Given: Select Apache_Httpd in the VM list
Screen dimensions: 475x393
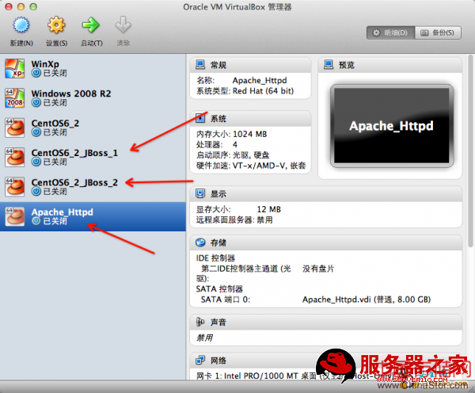Looking at the screenshot, I should [x=62, y=213].
